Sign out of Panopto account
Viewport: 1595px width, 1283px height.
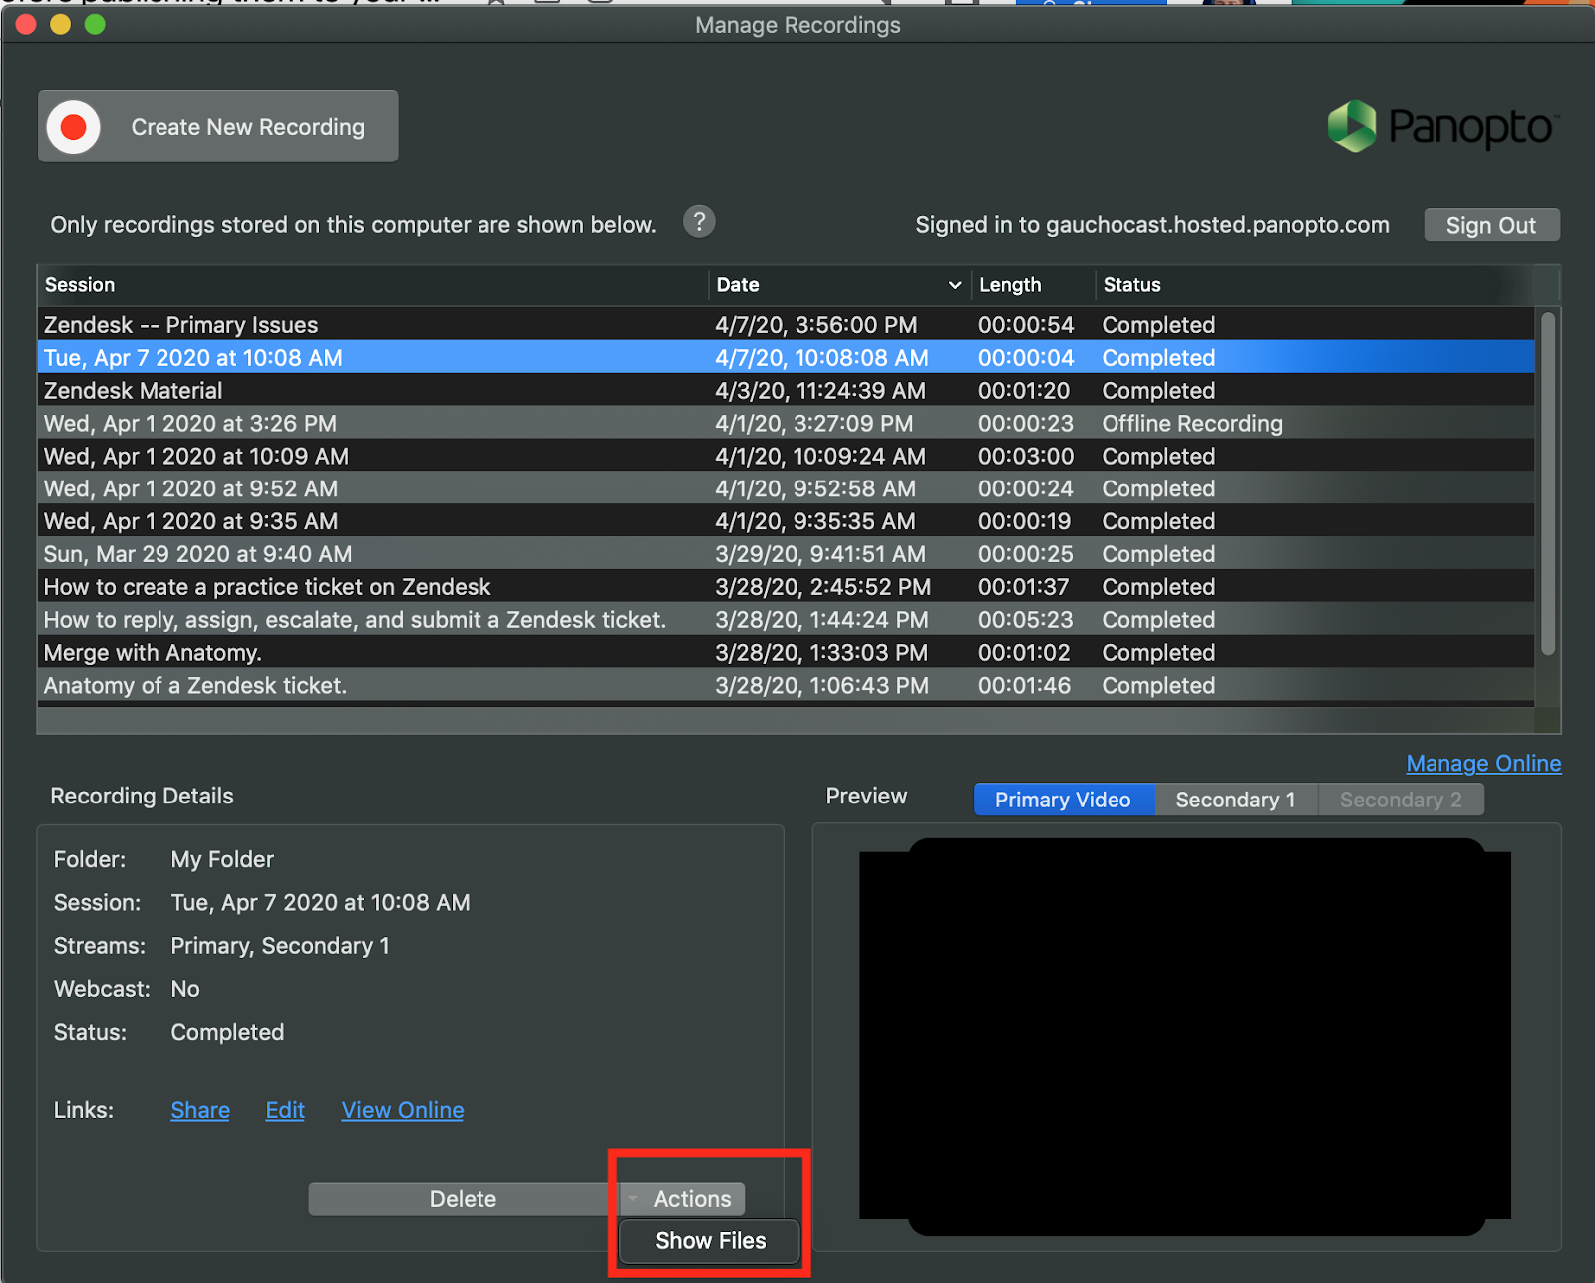(1491, 225)
